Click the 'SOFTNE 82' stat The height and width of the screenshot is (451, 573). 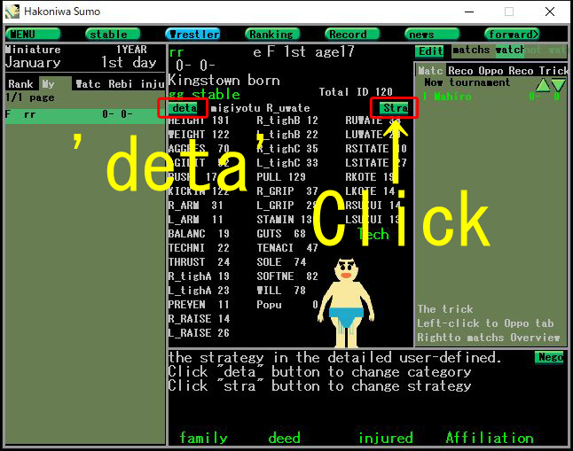tap(286, 276)
